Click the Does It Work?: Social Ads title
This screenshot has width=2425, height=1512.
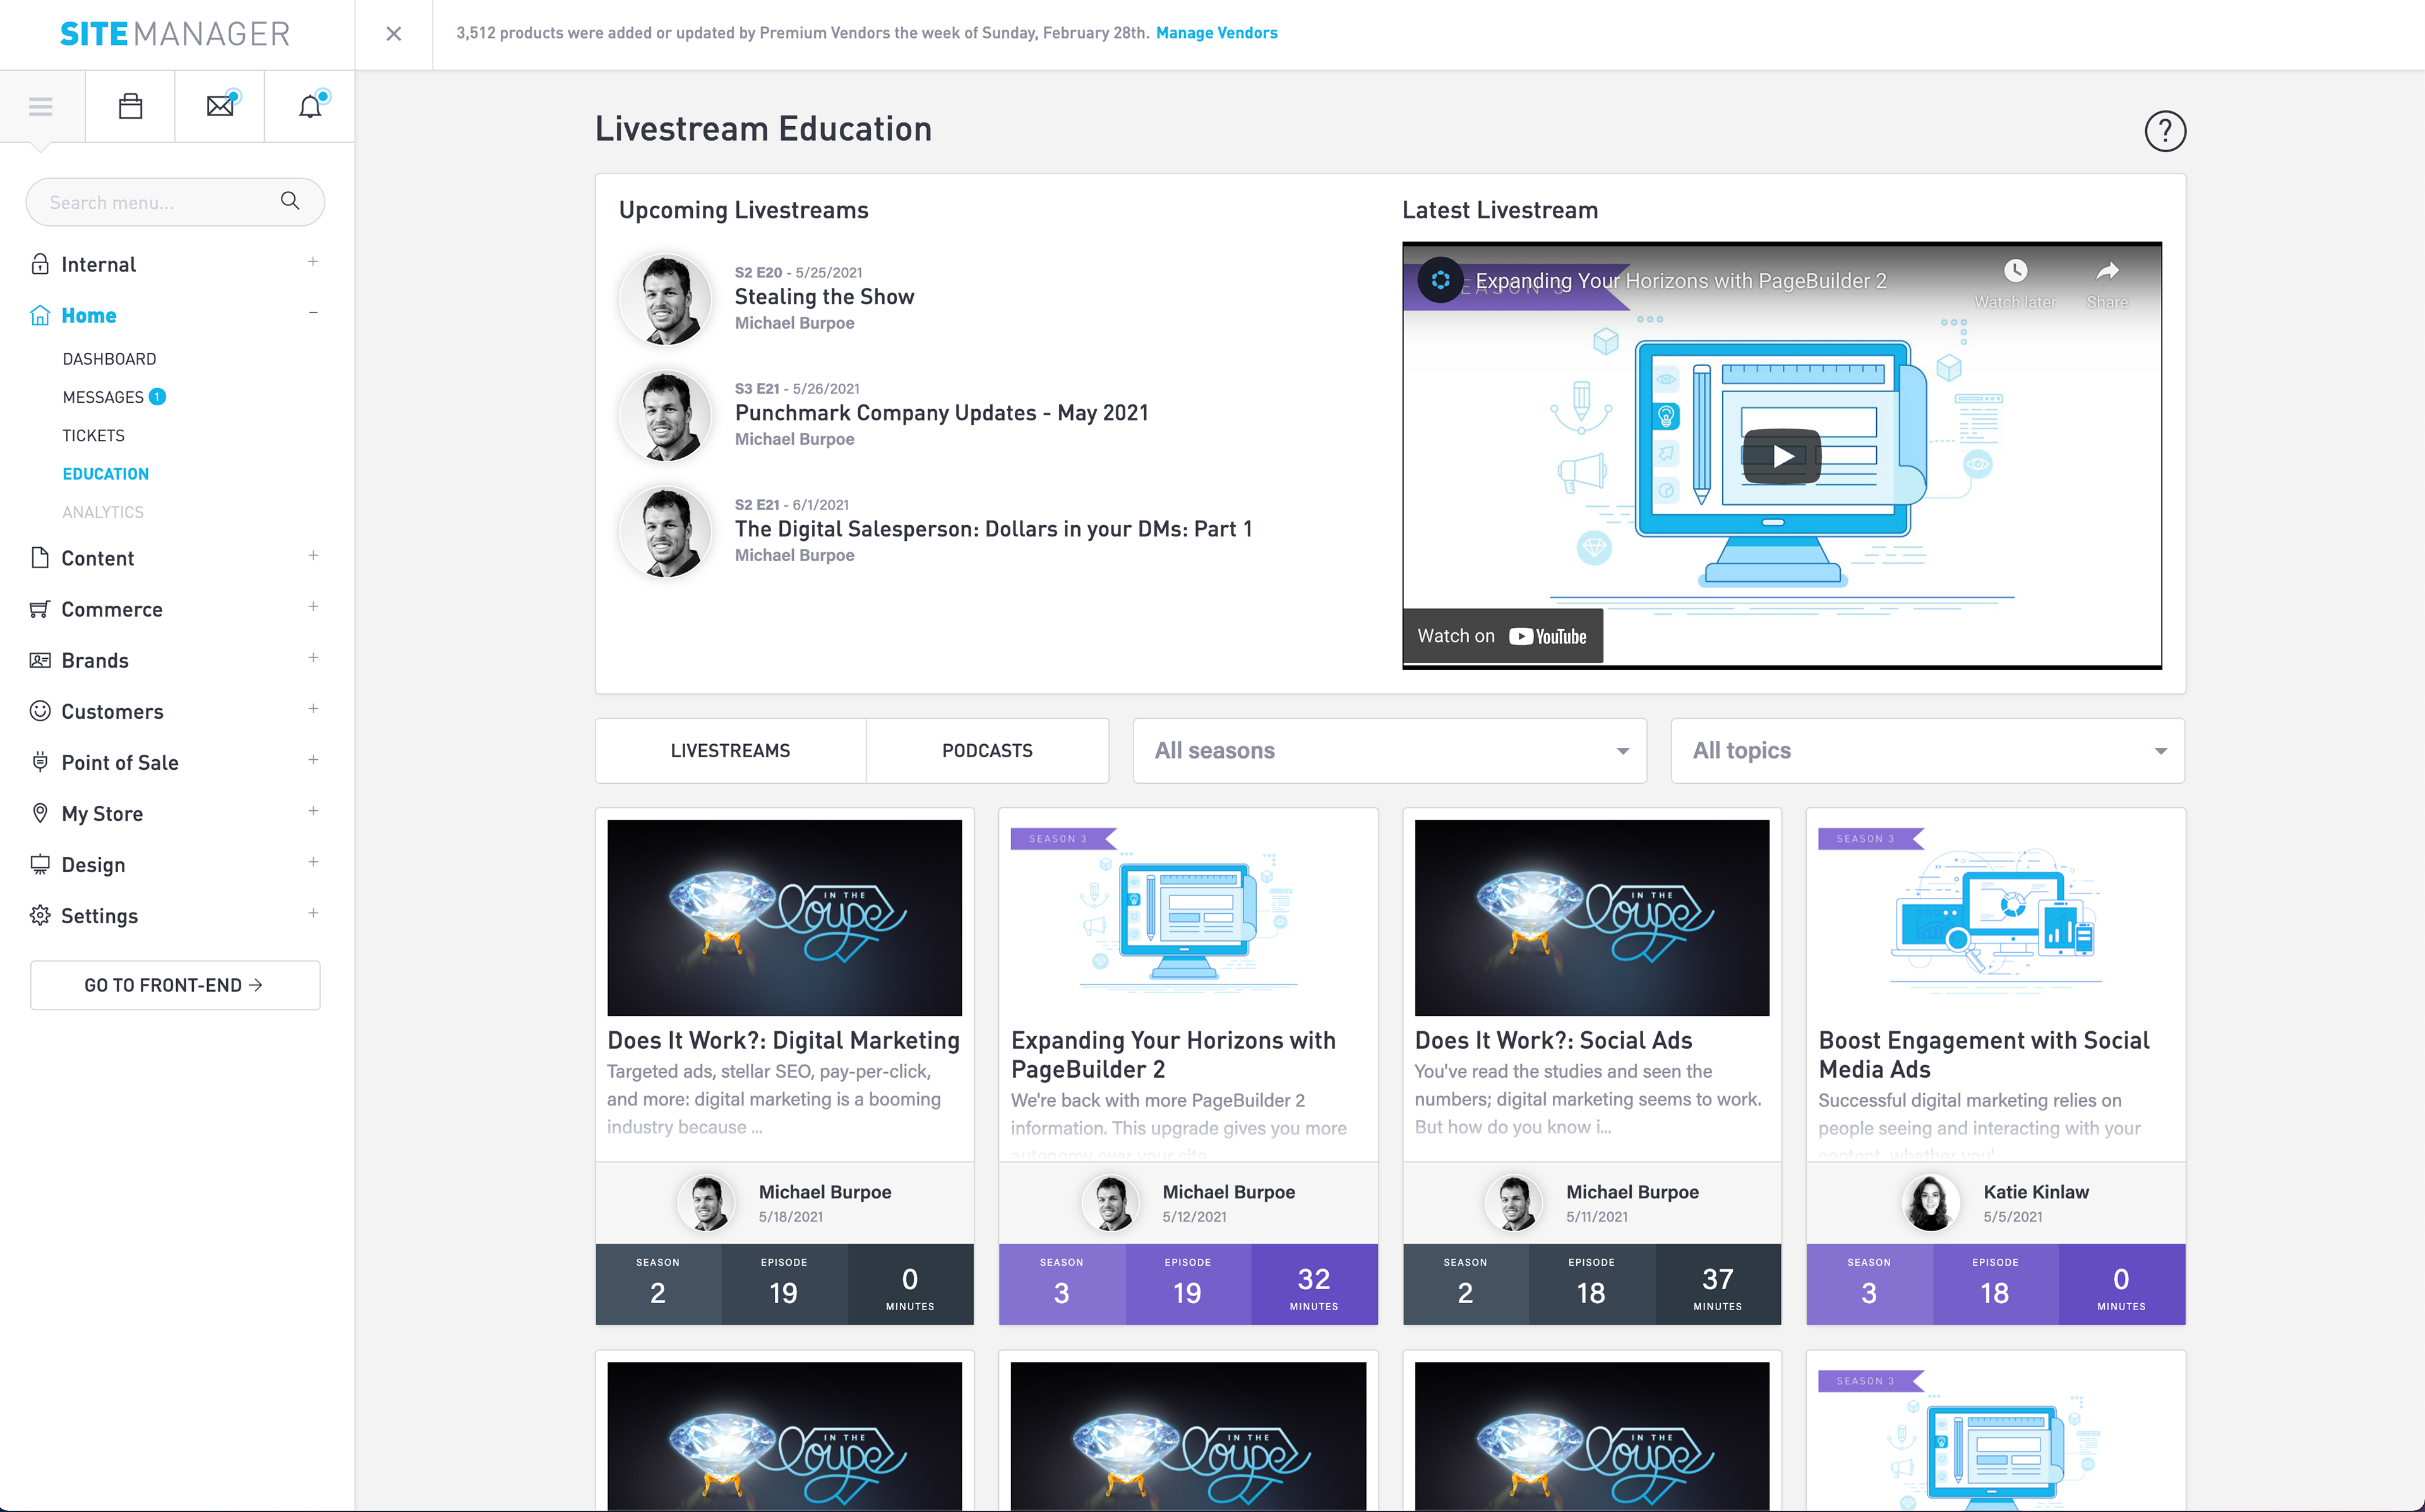1554,1040
